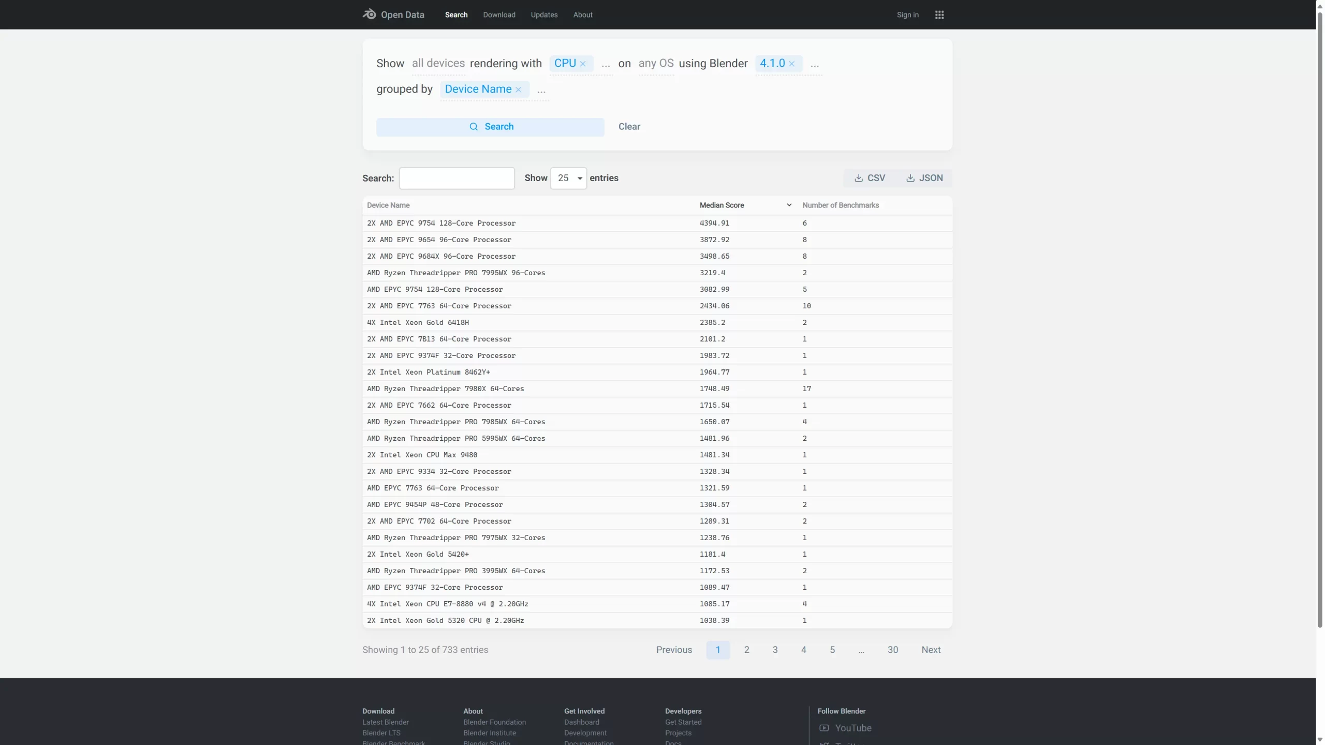
Task: Go to Previous page
Action: coord(674,650)
